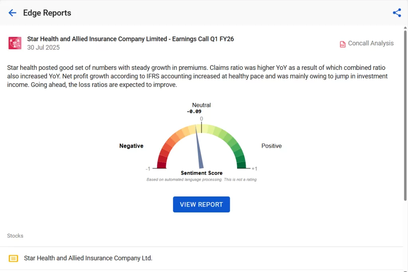Click the share icon

[397, 13]
